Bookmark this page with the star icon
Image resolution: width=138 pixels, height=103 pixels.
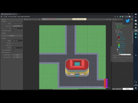coord(117,17)
